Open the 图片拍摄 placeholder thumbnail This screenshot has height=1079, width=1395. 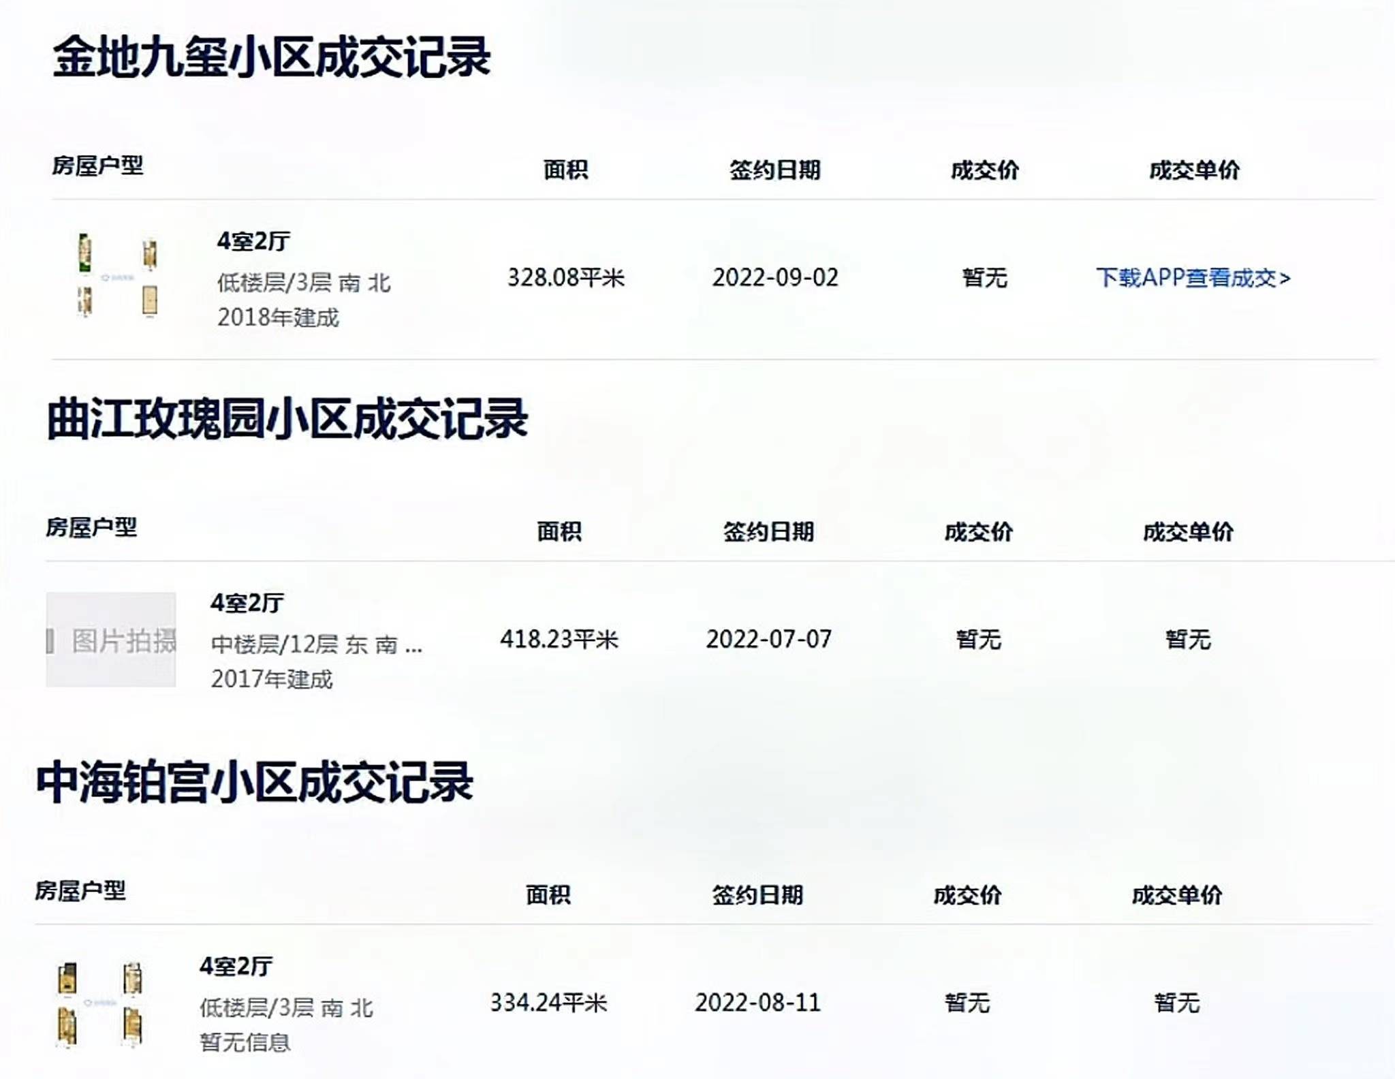click(111, 640)
